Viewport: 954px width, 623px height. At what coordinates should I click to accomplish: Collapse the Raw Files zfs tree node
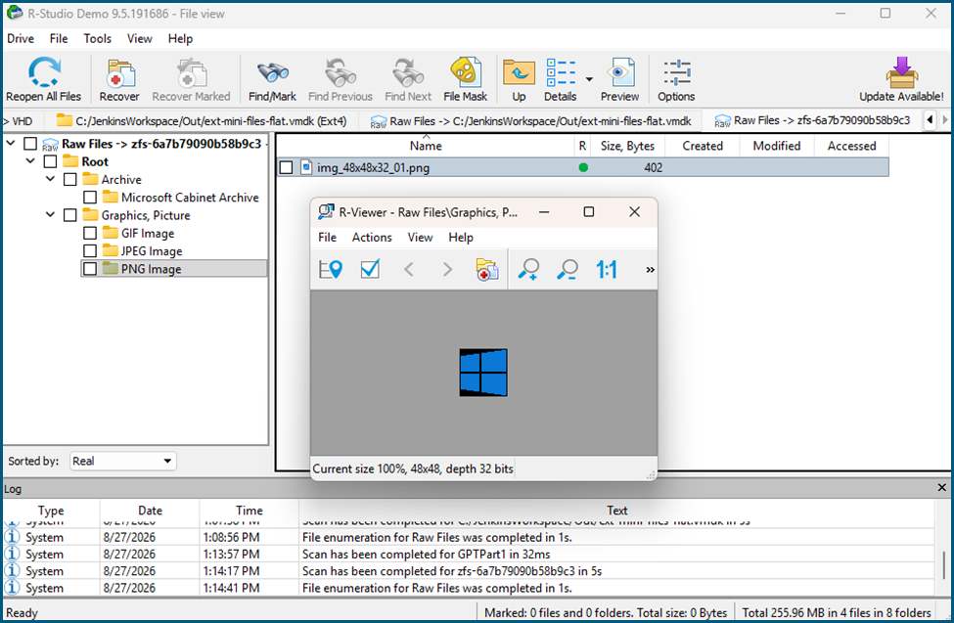[11, 144]
